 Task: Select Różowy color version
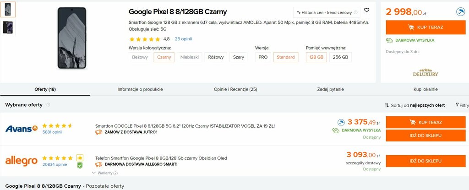216,57
